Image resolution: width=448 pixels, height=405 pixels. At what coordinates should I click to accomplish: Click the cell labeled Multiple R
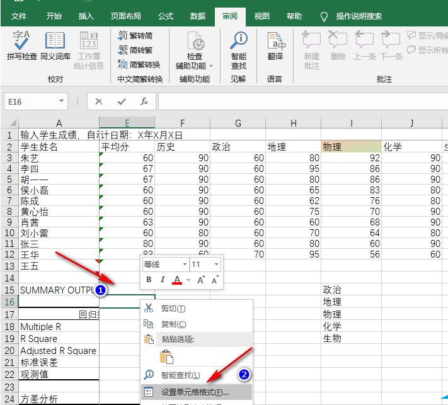[59, 326]
